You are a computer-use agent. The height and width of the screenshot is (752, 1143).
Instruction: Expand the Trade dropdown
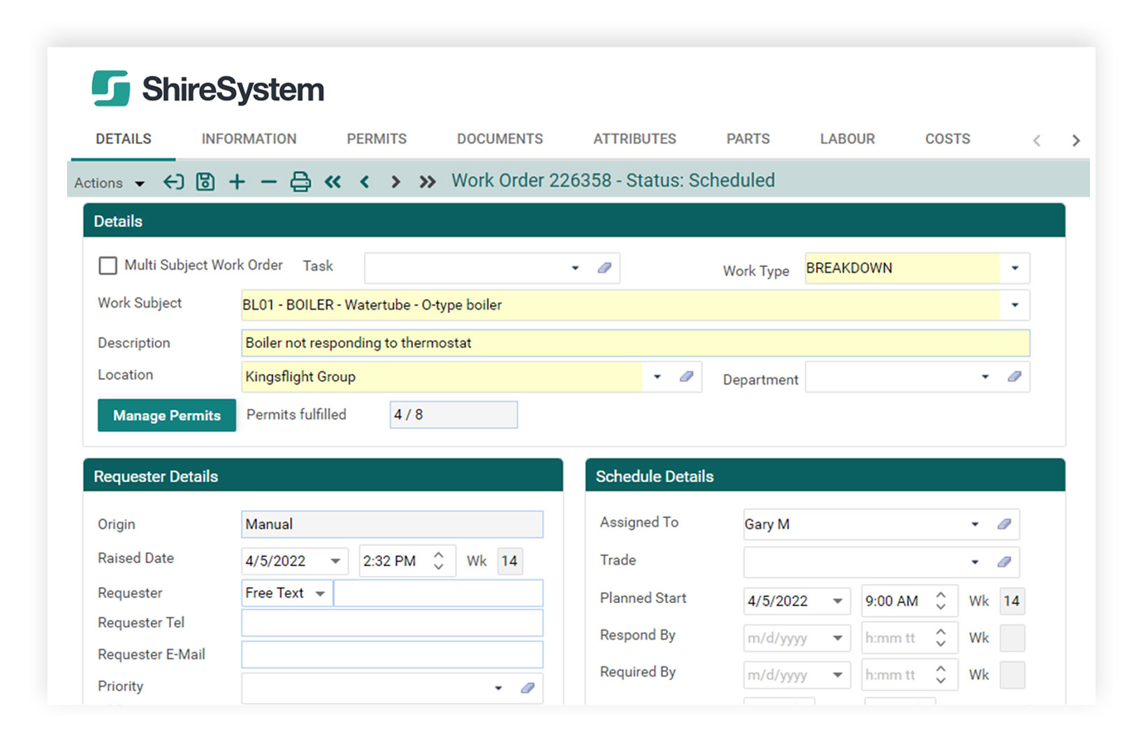(x=975, y=562)
